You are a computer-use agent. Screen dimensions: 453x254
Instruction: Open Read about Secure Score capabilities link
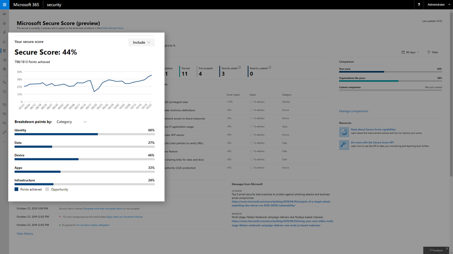click(373, 129)
